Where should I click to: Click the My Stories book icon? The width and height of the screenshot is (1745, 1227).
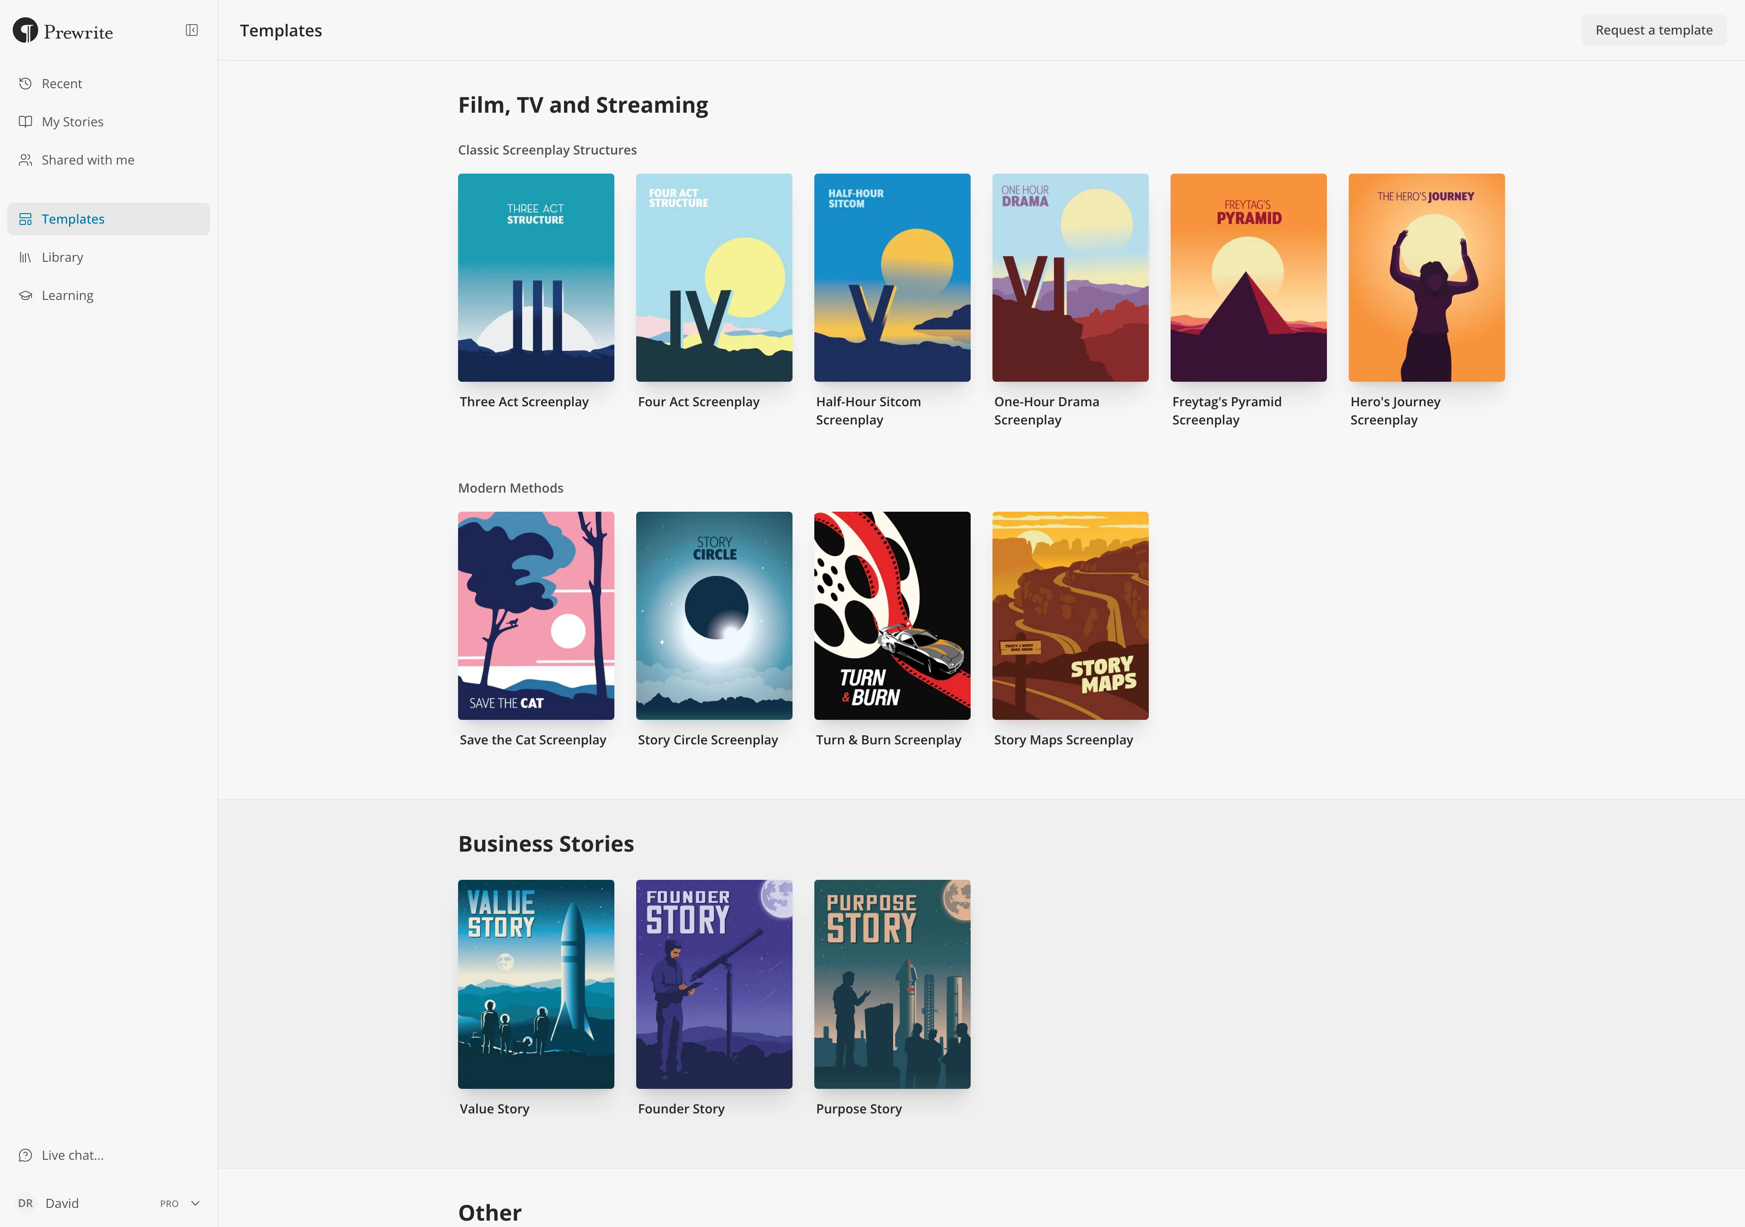25,122
